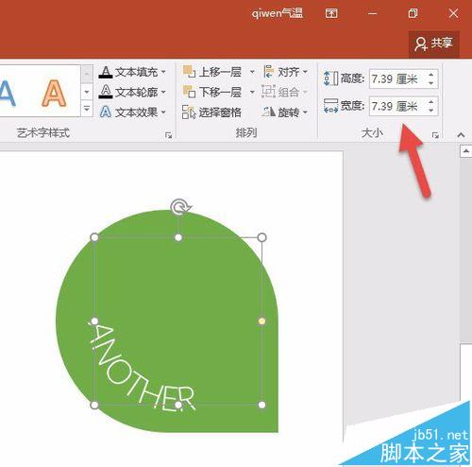Screen dimensions: 472x467
Task: Open the 文本轮廓 text outline dropdown
Action: click(163, 92)
